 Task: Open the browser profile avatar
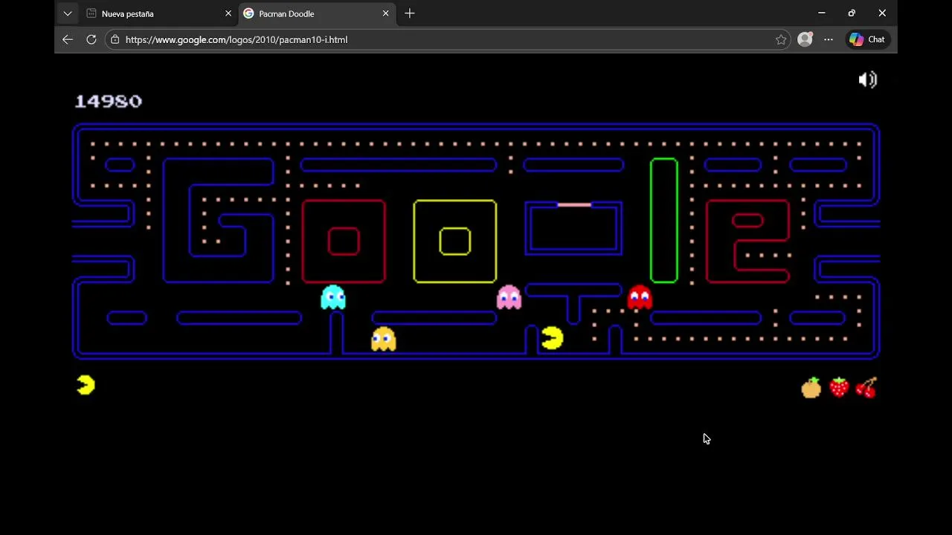pos(805,39)
